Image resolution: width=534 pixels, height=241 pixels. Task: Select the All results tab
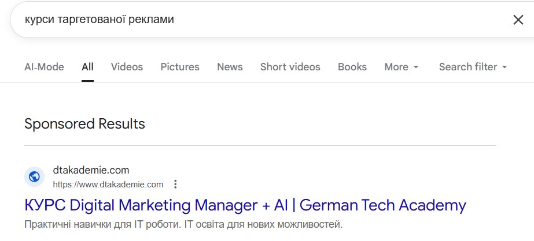[x=87, y=67]
